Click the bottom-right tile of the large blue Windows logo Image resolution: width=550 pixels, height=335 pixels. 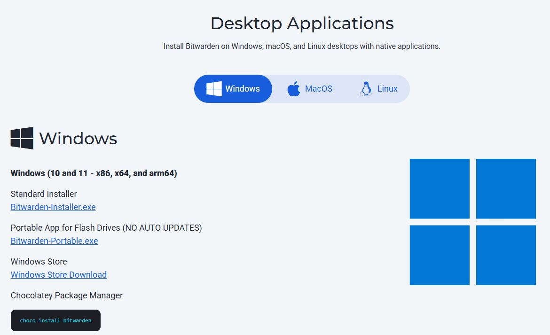(x=506, y=255)
